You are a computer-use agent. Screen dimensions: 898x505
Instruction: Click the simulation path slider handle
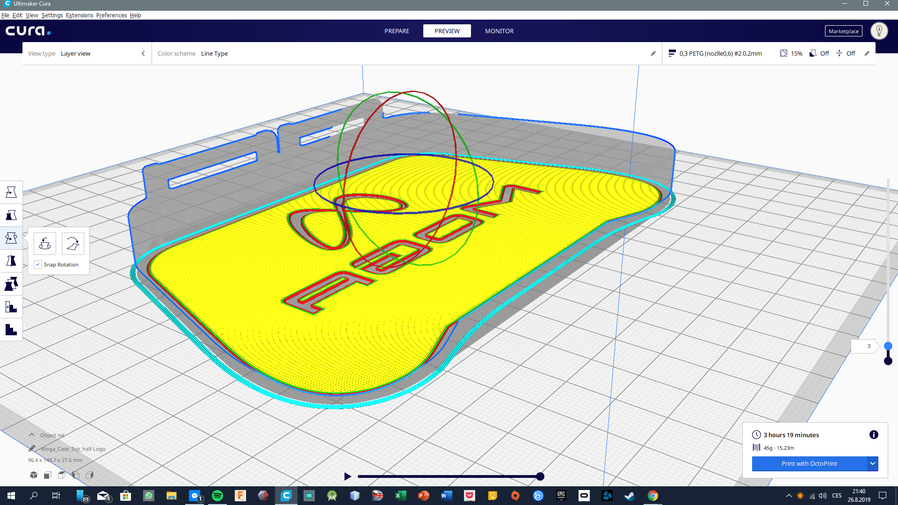[540, 476]
